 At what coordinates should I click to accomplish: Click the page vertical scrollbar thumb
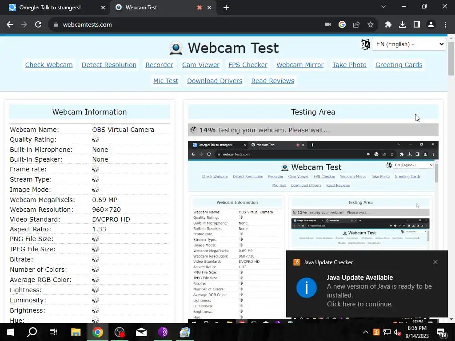pyautogui.click(x=451, y=59)
